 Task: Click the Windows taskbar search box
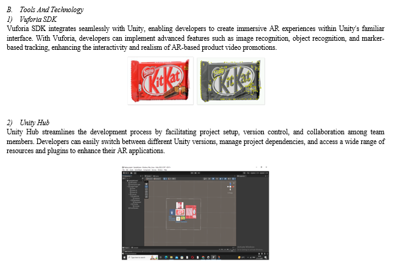point(143,257)
